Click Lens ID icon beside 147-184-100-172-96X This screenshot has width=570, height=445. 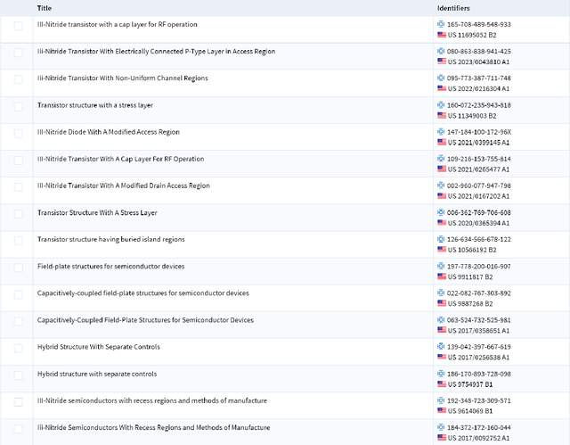tap(441, 131)
